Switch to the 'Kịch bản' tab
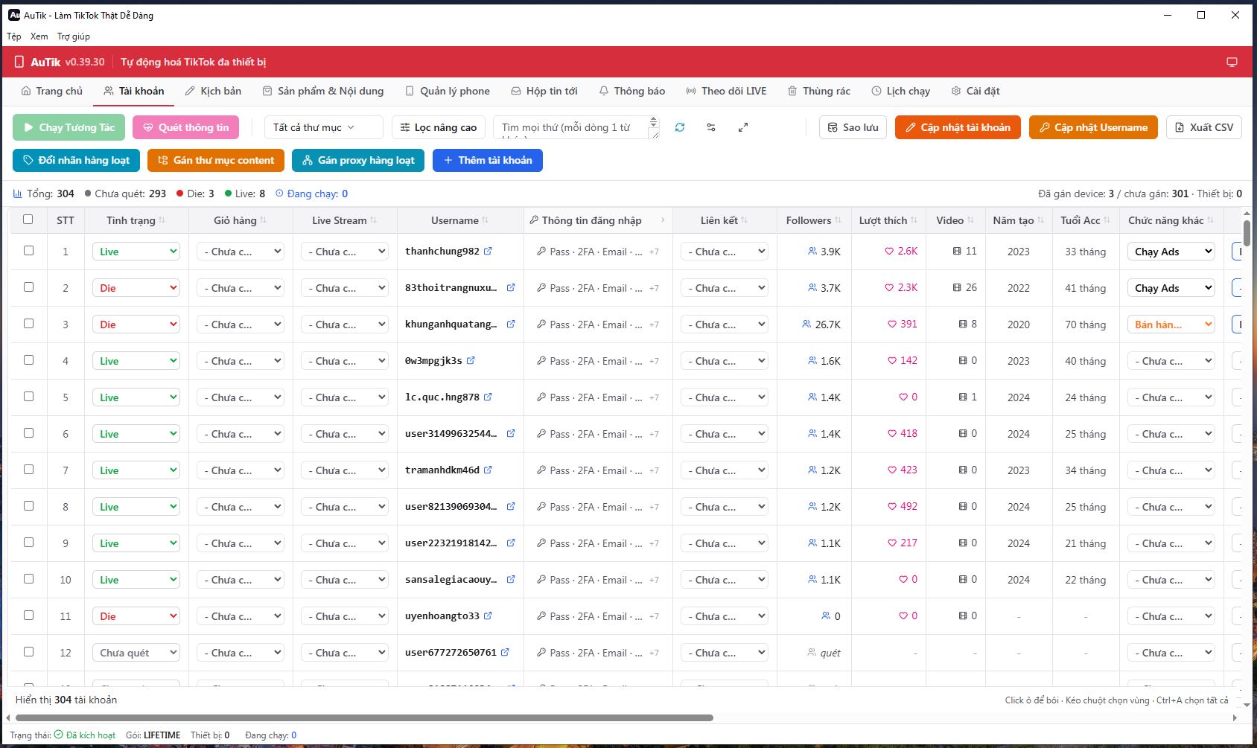Image resolution: width=1257 pixels, height=748 pixels. 213,91
